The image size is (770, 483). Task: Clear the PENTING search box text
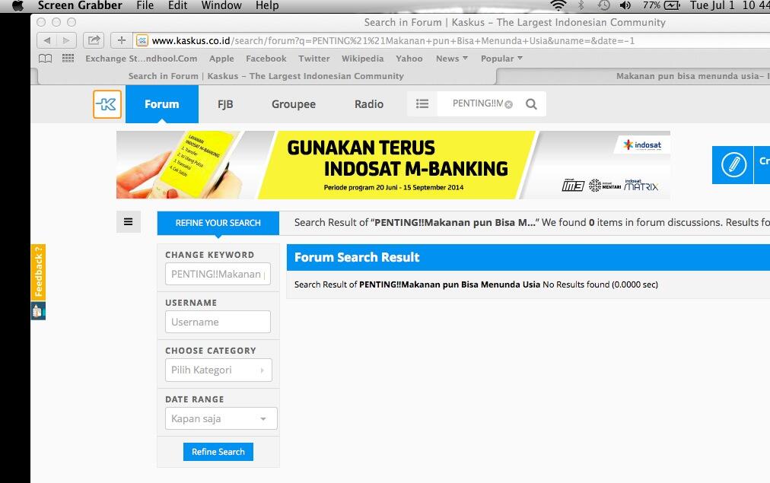click(509, 104)
